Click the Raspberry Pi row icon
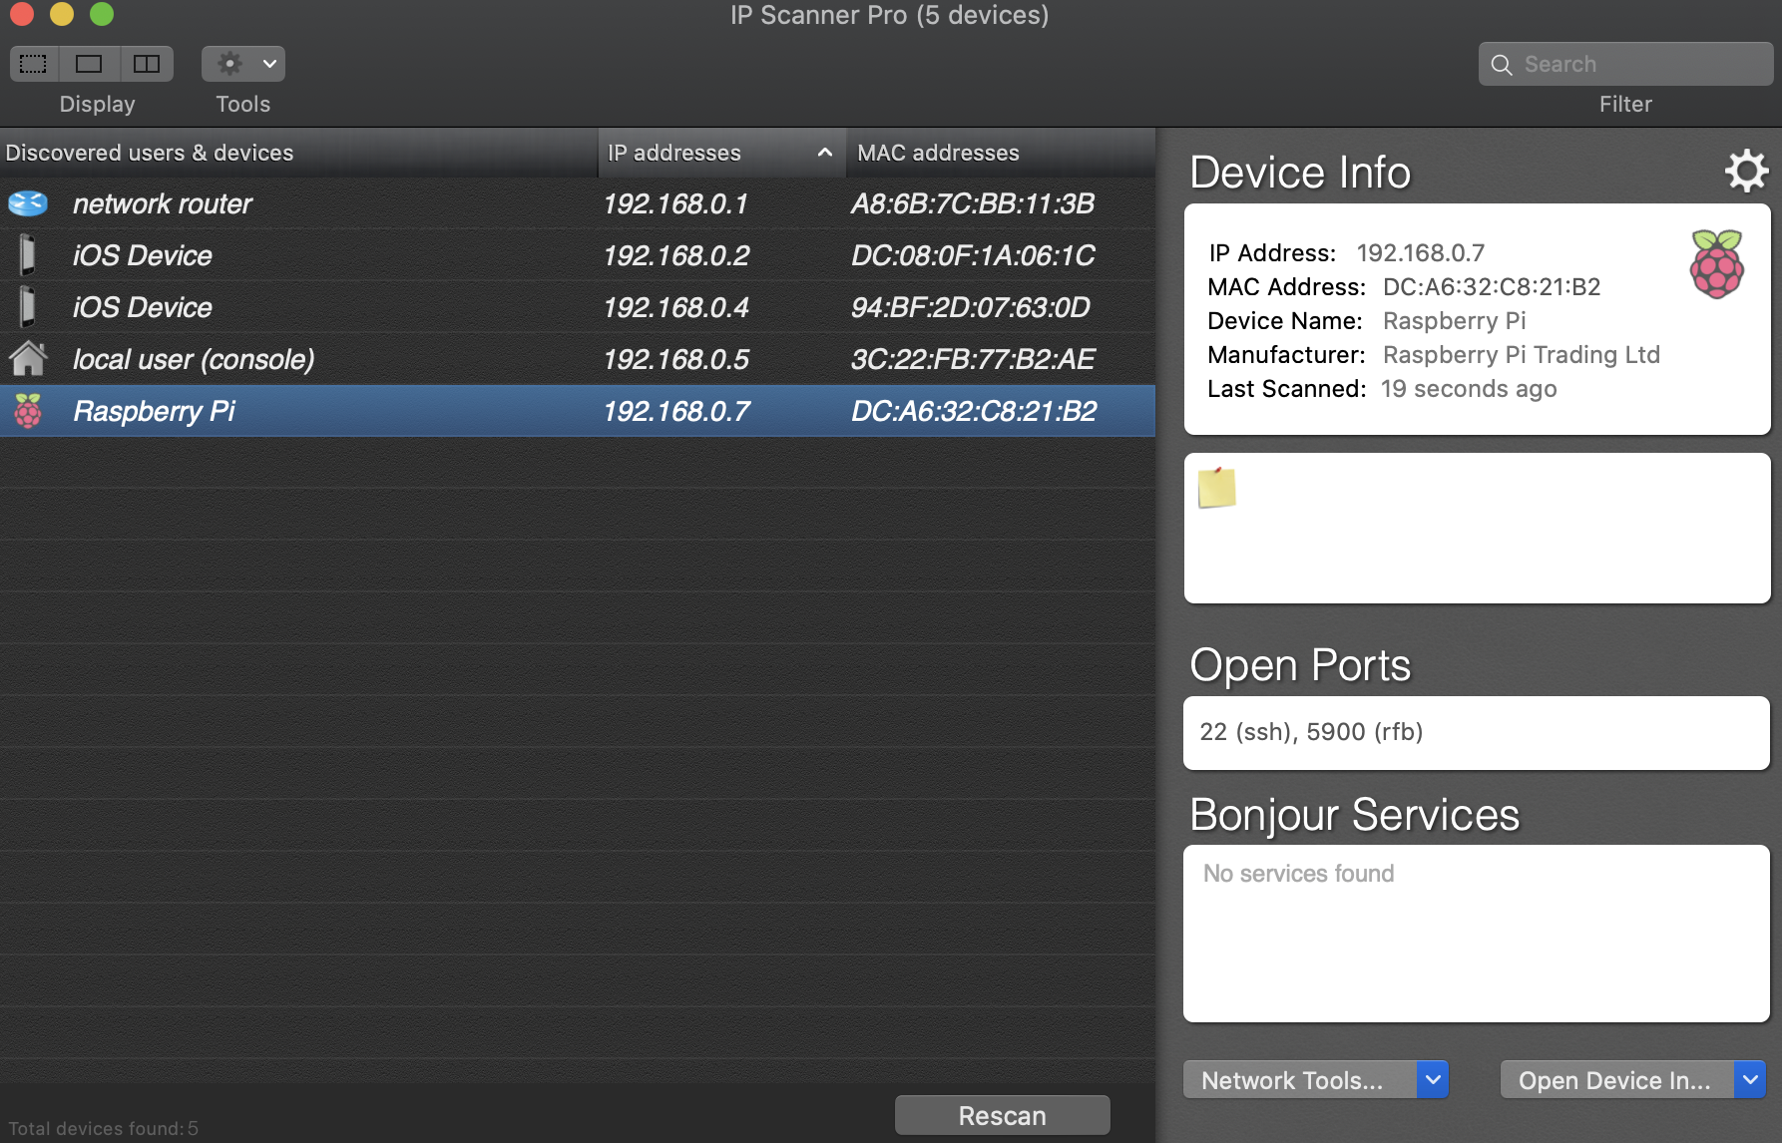Image resolution: width=1782 pixels, height=1143 pixels. pos(28,411)
